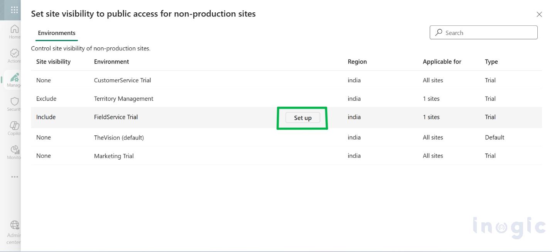Open the app launcher waffle icon

14,10
